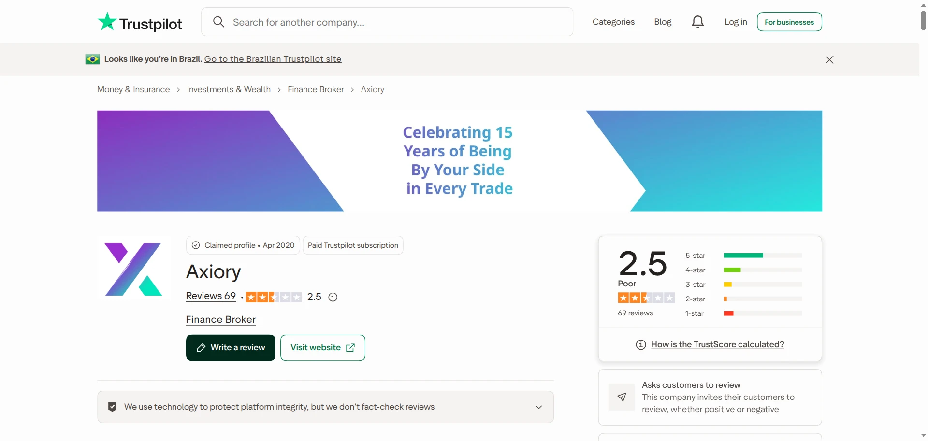Click the Asks customers to review card
Image resolution: width=928 pixels, height=441 pixels.
tap(710, 398)
